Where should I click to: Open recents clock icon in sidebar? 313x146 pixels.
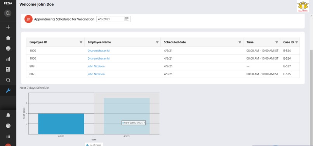(8, 126)
